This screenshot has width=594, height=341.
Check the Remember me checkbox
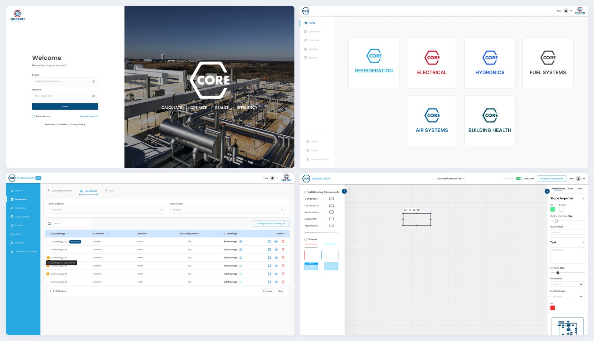click(x=33, y=116)
